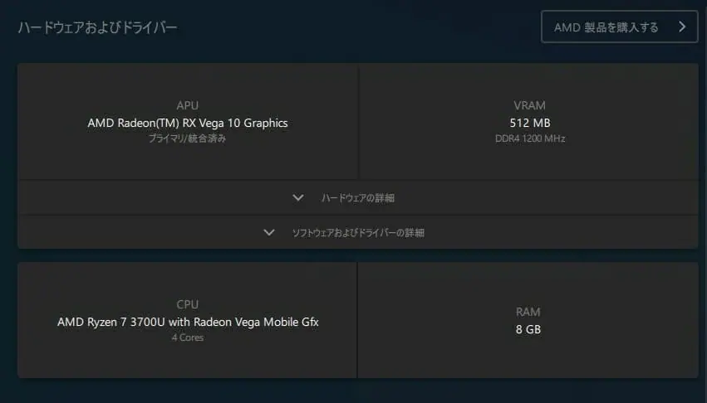Click the APU label
This screenshot has height=403, width=707.
click(188, 105)
